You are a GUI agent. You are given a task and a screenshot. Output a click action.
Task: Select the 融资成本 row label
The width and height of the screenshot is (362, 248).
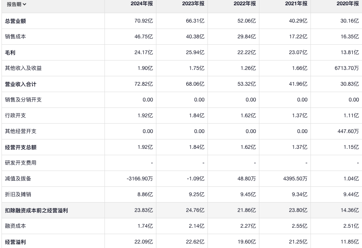(15, 226)
